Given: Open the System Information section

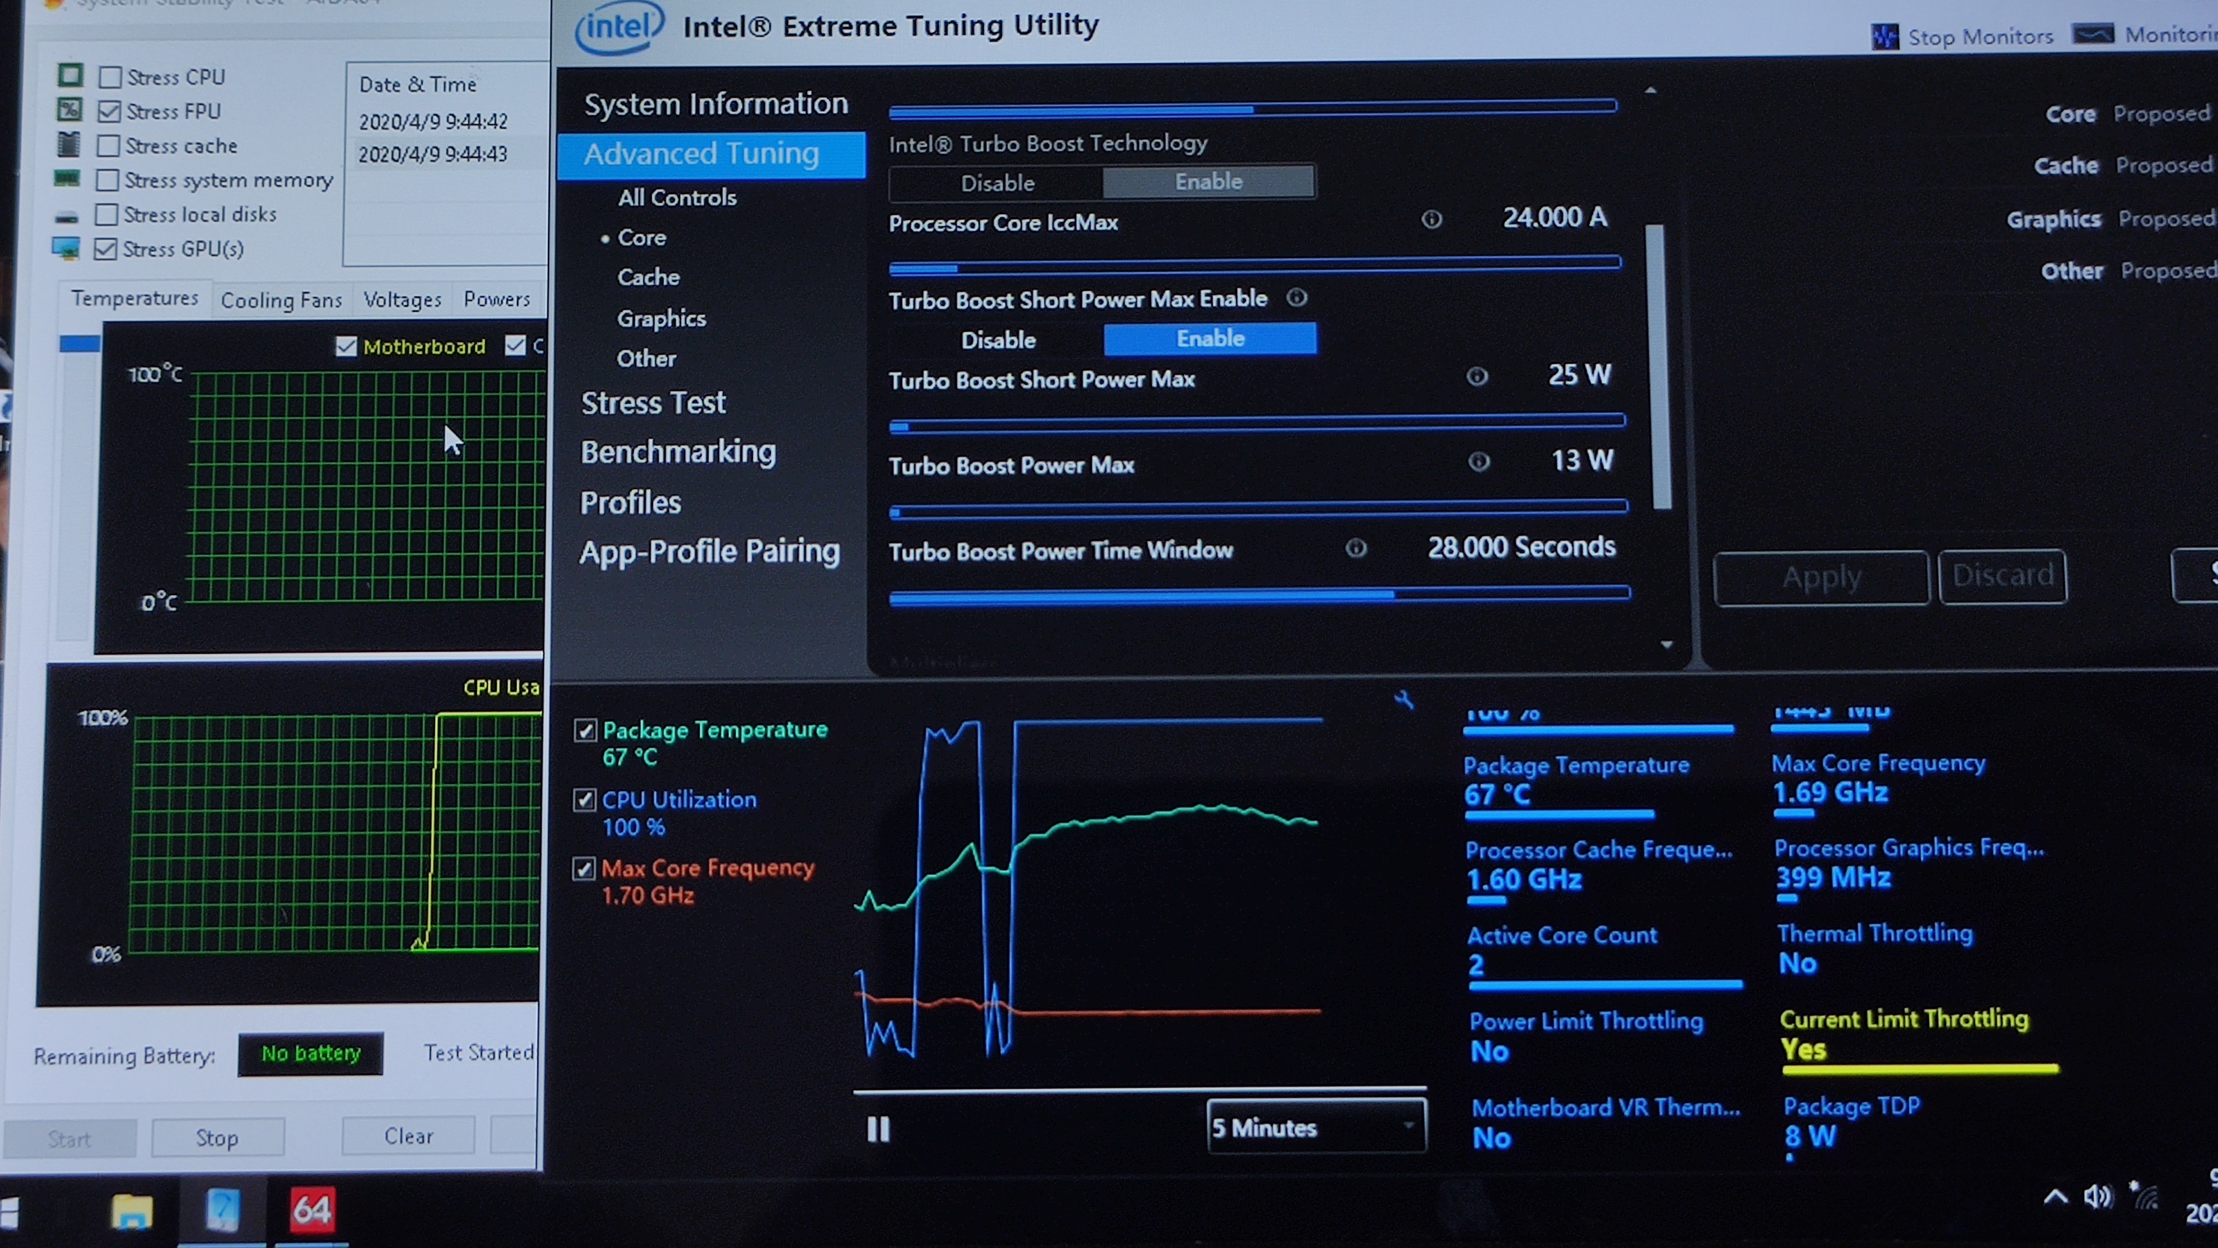Looking at the screenshot, I should coord(715,104).
